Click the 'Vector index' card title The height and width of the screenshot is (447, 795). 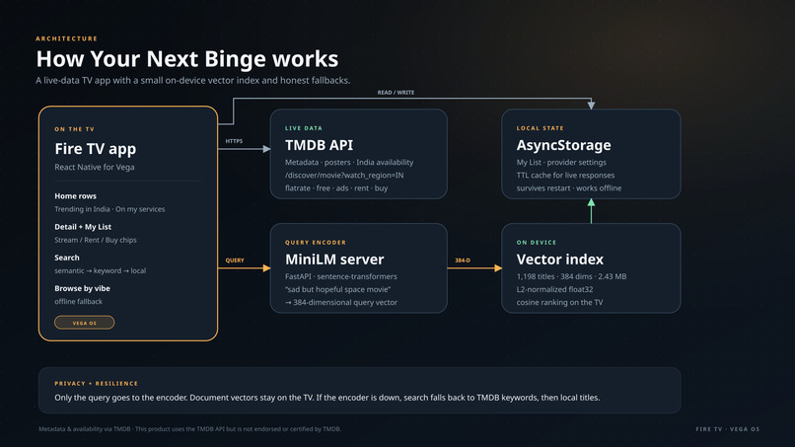(x=560, y=260)
